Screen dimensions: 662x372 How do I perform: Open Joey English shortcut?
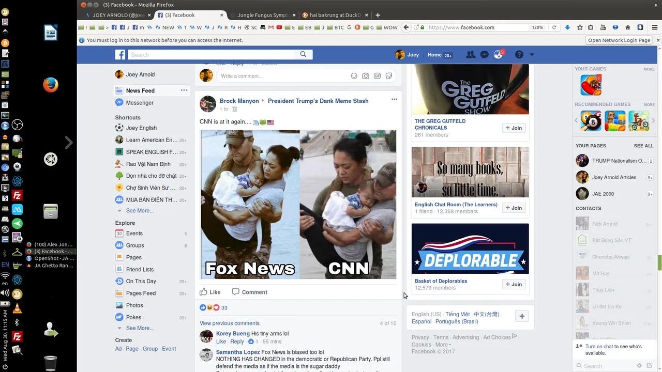(141, 128)
